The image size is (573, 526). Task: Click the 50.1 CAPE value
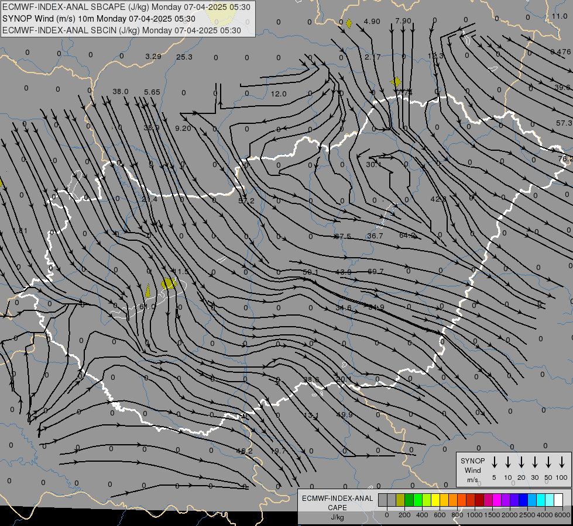click(311, 272)
